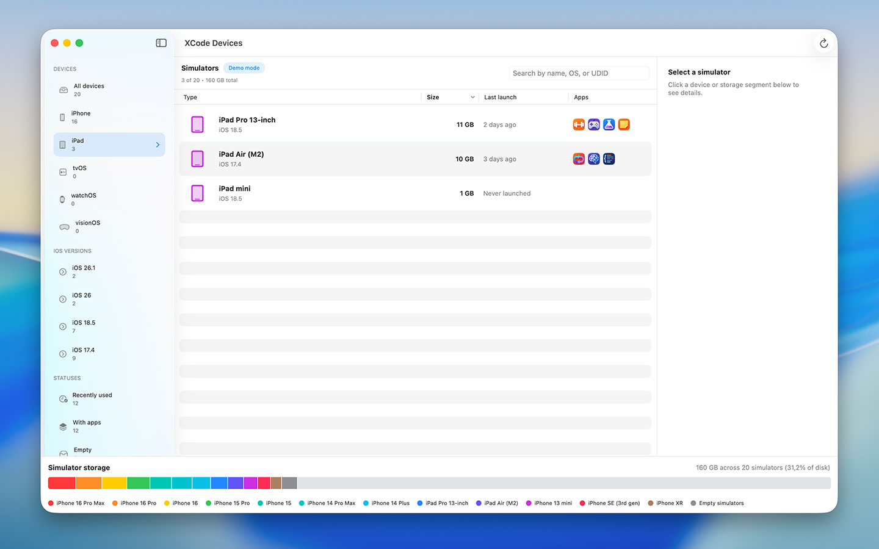Select the Recently used status filter
Viewport: 879px width, 549px height.
click(92, 398)
